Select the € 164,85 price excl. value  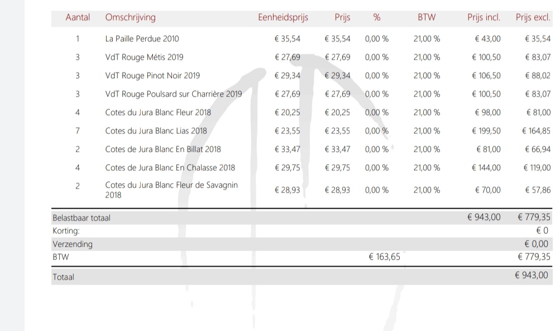point(535,131)
